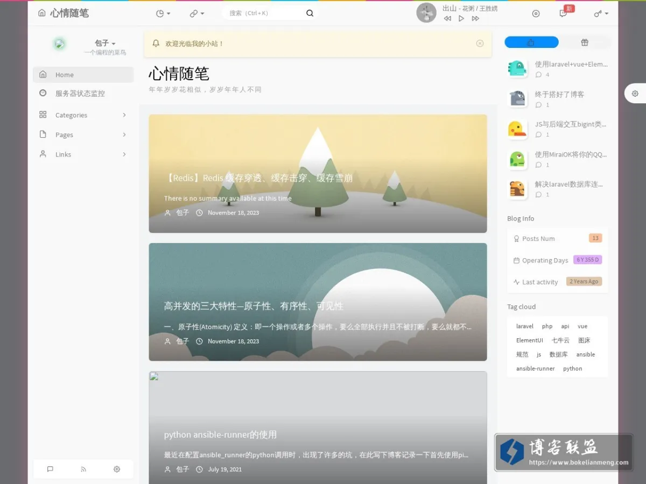Screen dimensions: 646x484
Task: Open the comments notification icon with badge
Action: [x=564, y=13]
